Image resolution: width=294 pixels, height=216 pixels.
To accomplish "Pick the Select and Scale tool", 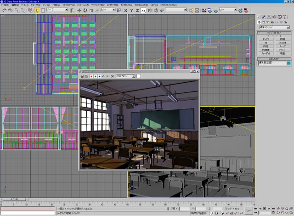I will tap(91, 11).
